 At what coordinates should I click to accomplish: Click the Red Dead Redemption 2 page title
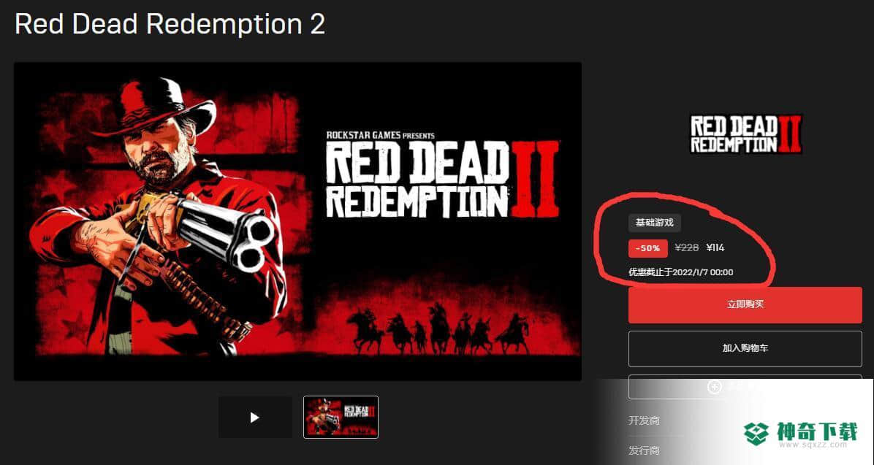coord(170,25)
